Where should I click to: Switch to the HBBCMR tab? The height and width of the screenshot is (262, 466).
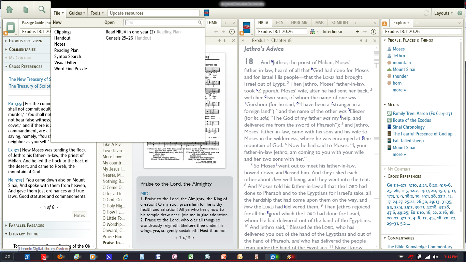[x=300, y=23]
